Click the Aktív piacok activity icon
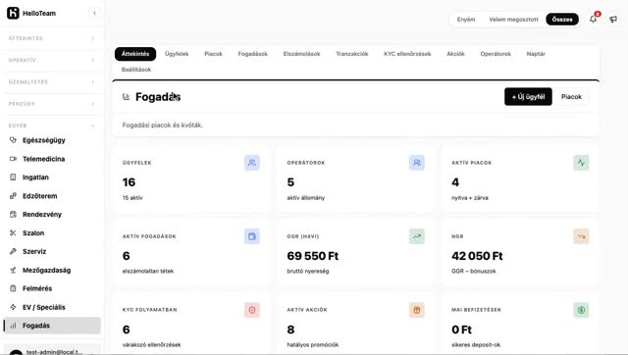This screenshot has width=628, height=355. coord(581,163)
